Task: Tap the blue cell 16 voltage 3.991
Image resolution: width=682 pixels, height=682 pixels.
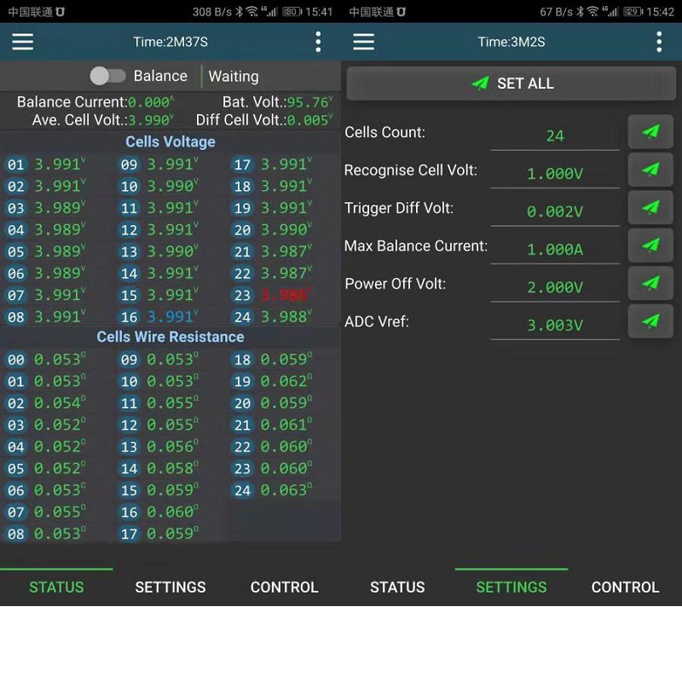Action: (x=172, y=316)
